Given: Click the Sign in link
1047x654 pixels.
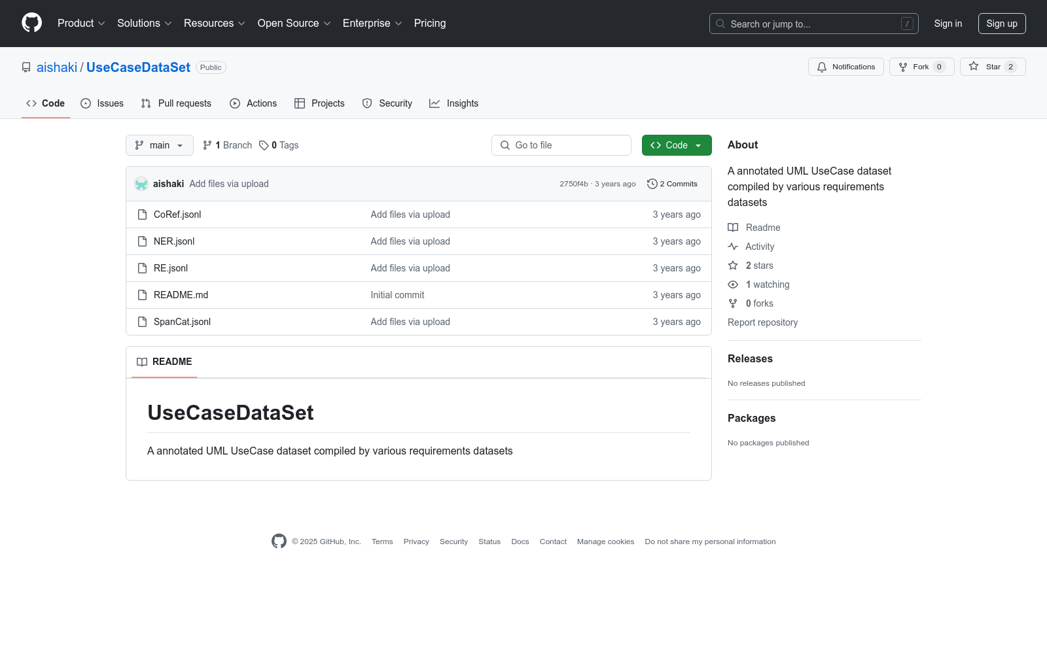Looking at the screenshot, I should [948, 24].
